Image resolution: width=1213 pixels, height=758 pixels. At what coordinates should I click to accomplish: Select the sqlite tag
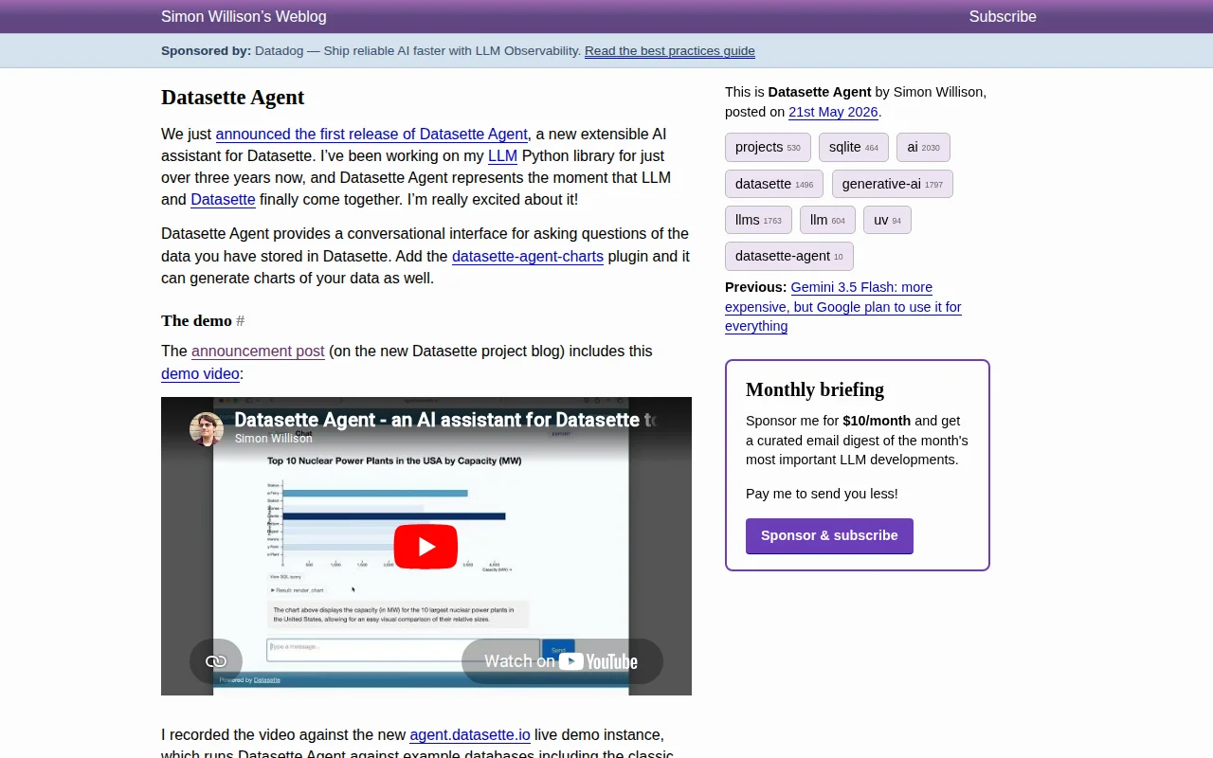(x=854, y=147)
